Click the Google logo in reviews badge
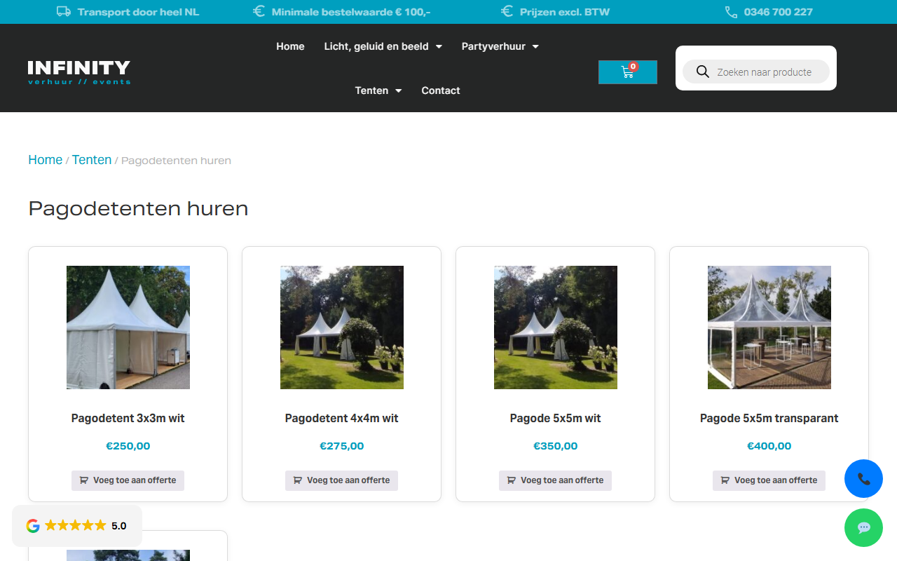The height and width of the screenshot is (561, 897). click(x=33, y=526)
